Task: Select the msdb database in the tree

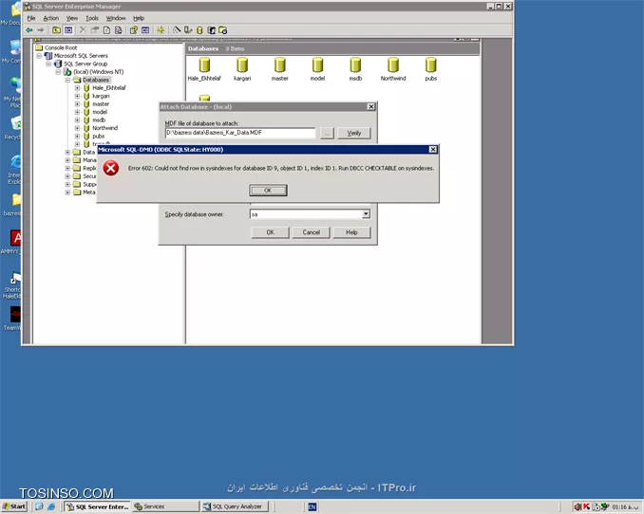Action: pos(99,119)
